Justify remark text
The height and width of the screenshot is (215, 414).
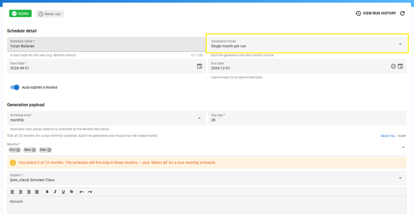(x=37, y=192)
